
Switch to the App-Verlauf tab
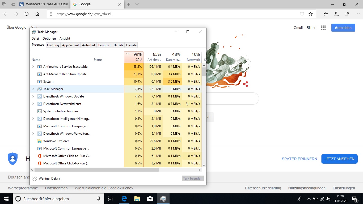click(x=70, y=45)
